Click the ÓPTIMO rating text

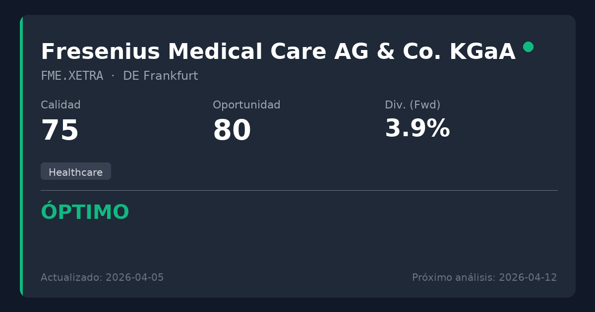[x=85, y=212]
